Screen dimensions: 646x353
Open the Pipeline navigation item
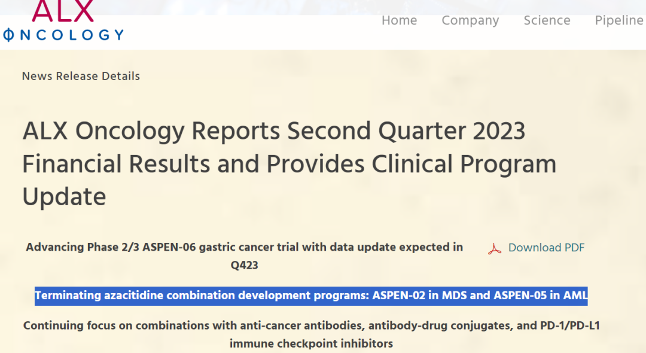pos(618,20)
